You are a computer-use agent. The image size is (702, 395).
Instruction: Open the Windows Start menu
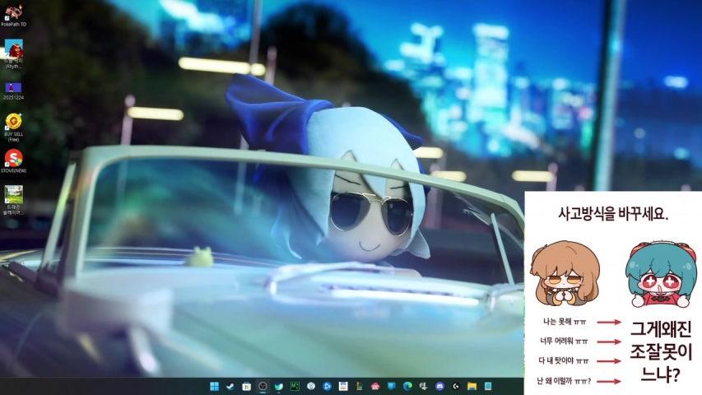click(215, 386)
